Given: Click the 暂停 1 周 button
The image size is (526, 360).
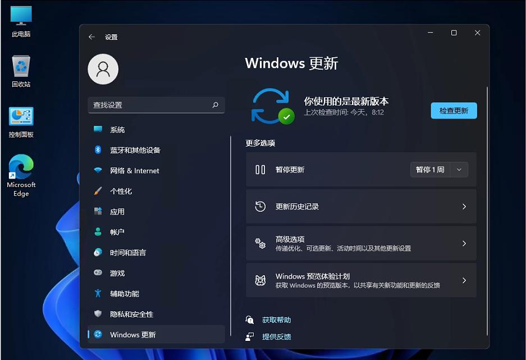Looking at the screenshot, I should (x=431, y=170).
